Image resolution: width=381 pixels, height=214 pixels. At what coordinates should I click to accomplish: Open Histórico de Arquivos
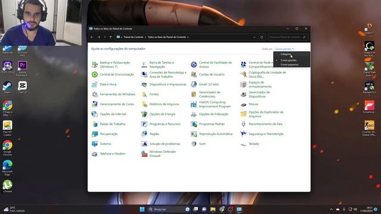(x=160, y=105)
